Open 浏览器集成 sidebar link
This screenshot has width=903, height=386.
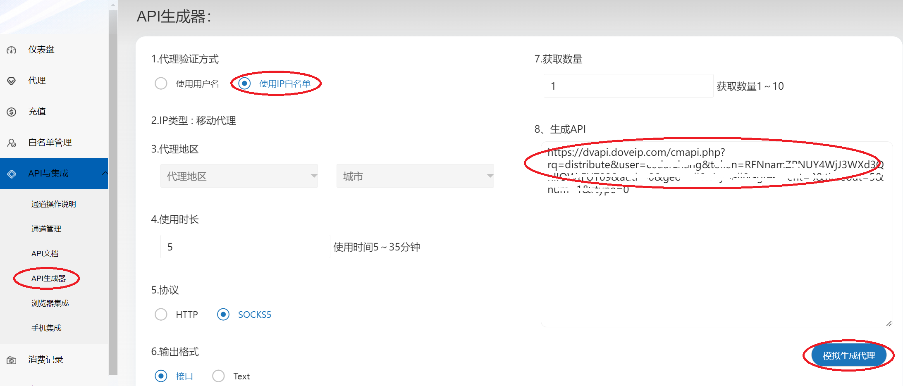50,303
